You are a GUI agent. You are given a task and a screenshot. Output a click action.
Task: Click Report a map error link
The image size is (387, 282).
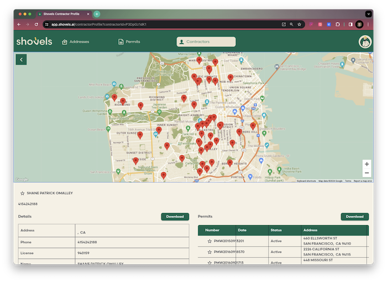coord(363,181)
